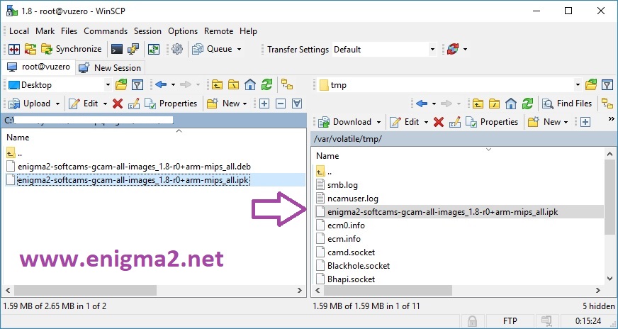This screenshot has width=618, height=329.
Task: Click the Queue button
Action: 213,50
